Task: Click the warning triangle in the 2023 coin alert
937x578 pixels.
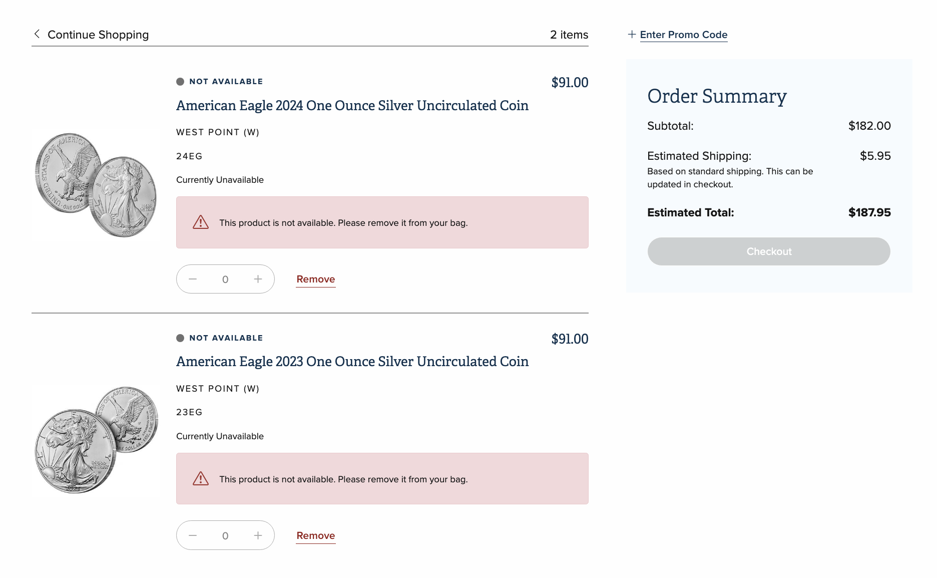Action: (x=201, y=479)
